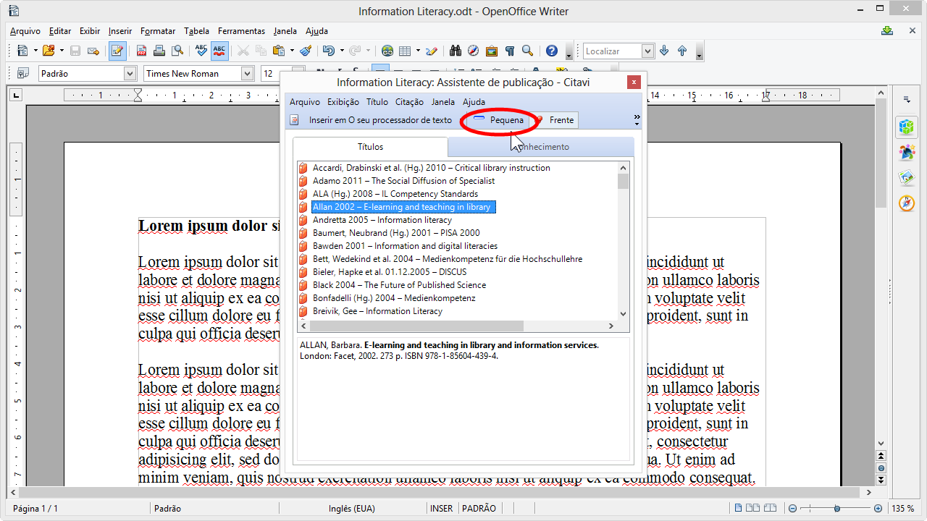The image size is (927, 521).
Task: Click the Print icon
Action: (159, 51)
